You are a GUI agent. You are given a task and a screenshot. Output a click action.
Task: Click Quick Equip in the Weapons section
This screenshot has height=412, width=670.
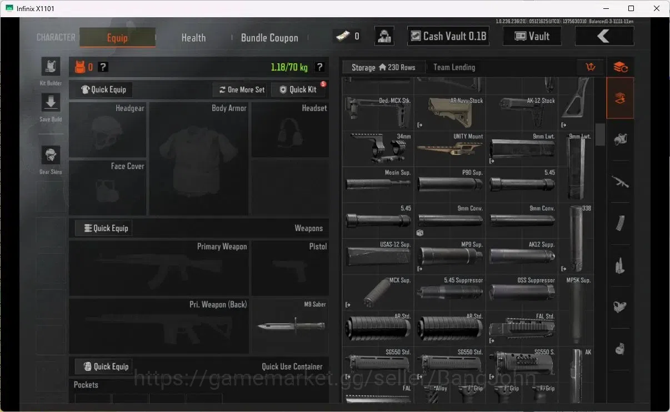[x=104, y=228]
